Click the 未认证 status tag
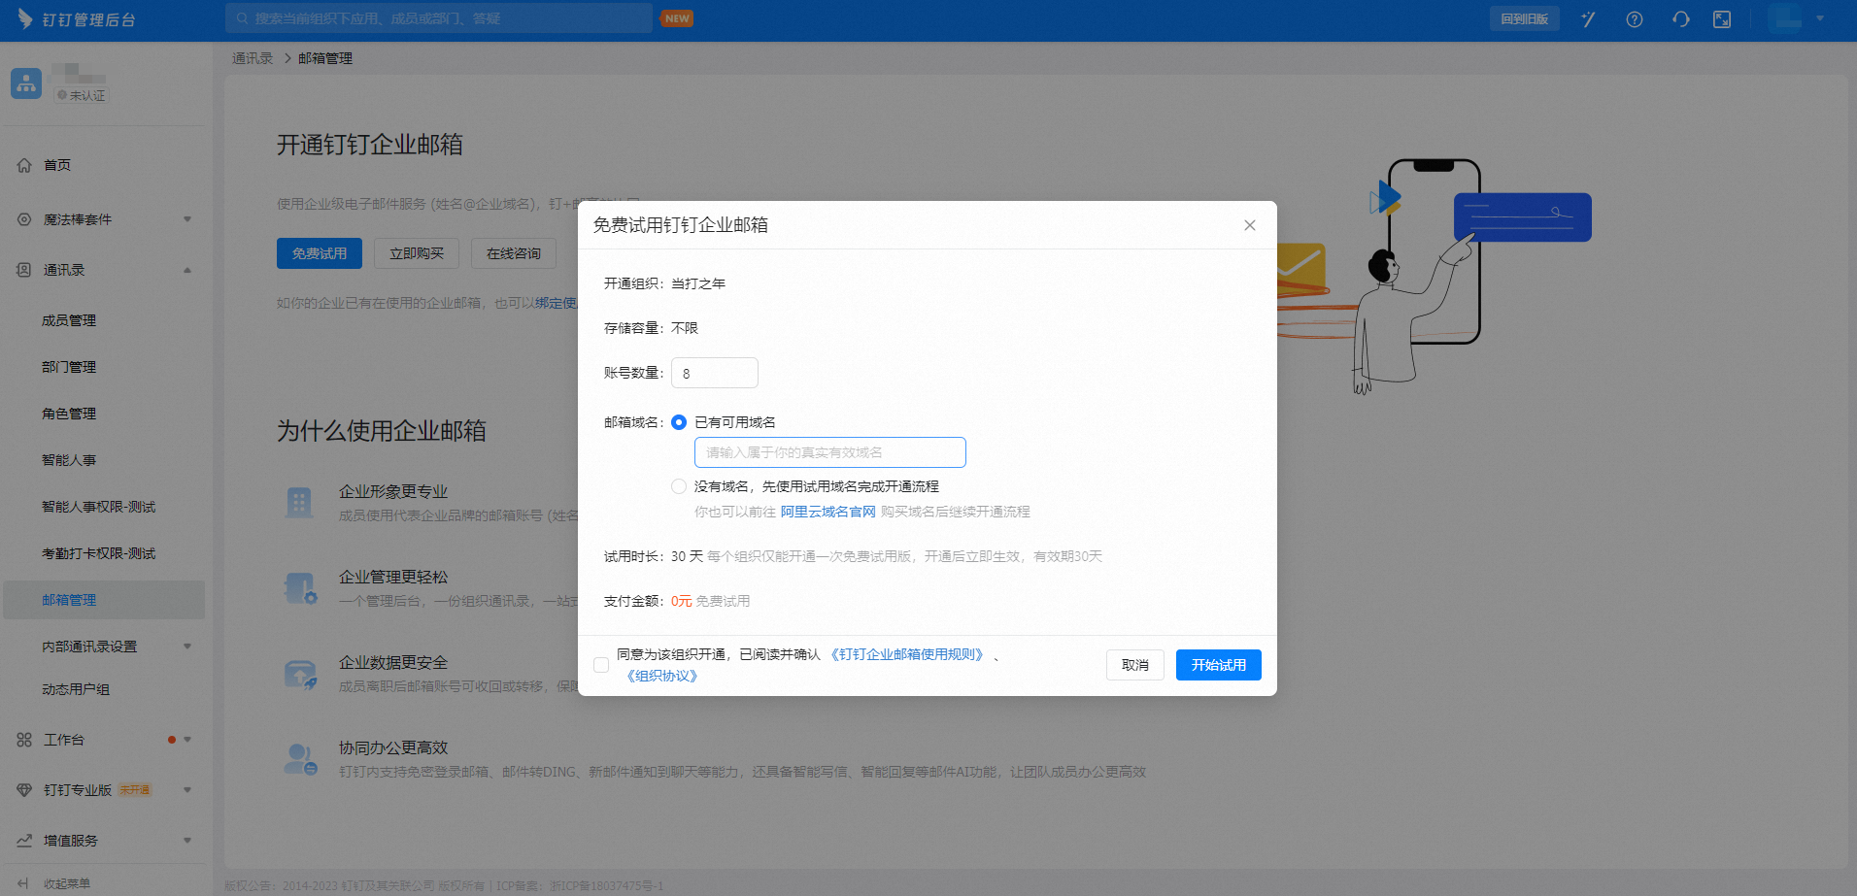The width and height of the screenshot is (1857, 896). click(x=82, y=95)
